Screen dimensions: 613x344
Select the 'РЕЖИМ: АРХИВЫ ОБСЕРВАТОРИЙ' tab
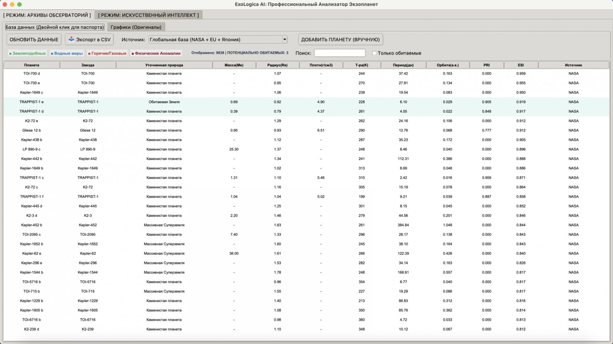[x=47, y=15]
